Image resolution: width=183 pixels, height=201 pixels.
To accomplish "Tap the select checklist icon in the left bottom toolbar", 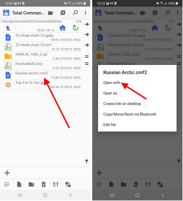I will pos(7,184).
